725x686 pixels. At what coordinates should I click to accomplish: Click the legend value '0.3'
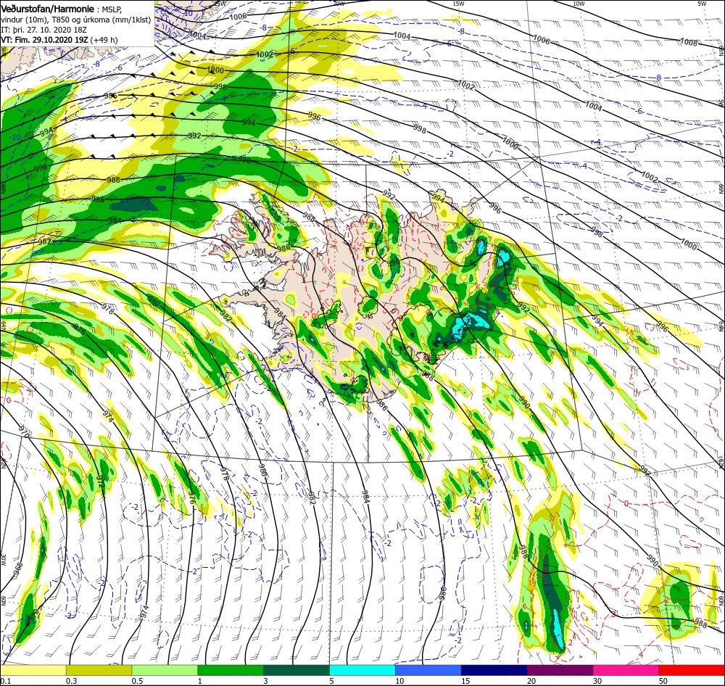pyautogui.click(x=71, y=681)
